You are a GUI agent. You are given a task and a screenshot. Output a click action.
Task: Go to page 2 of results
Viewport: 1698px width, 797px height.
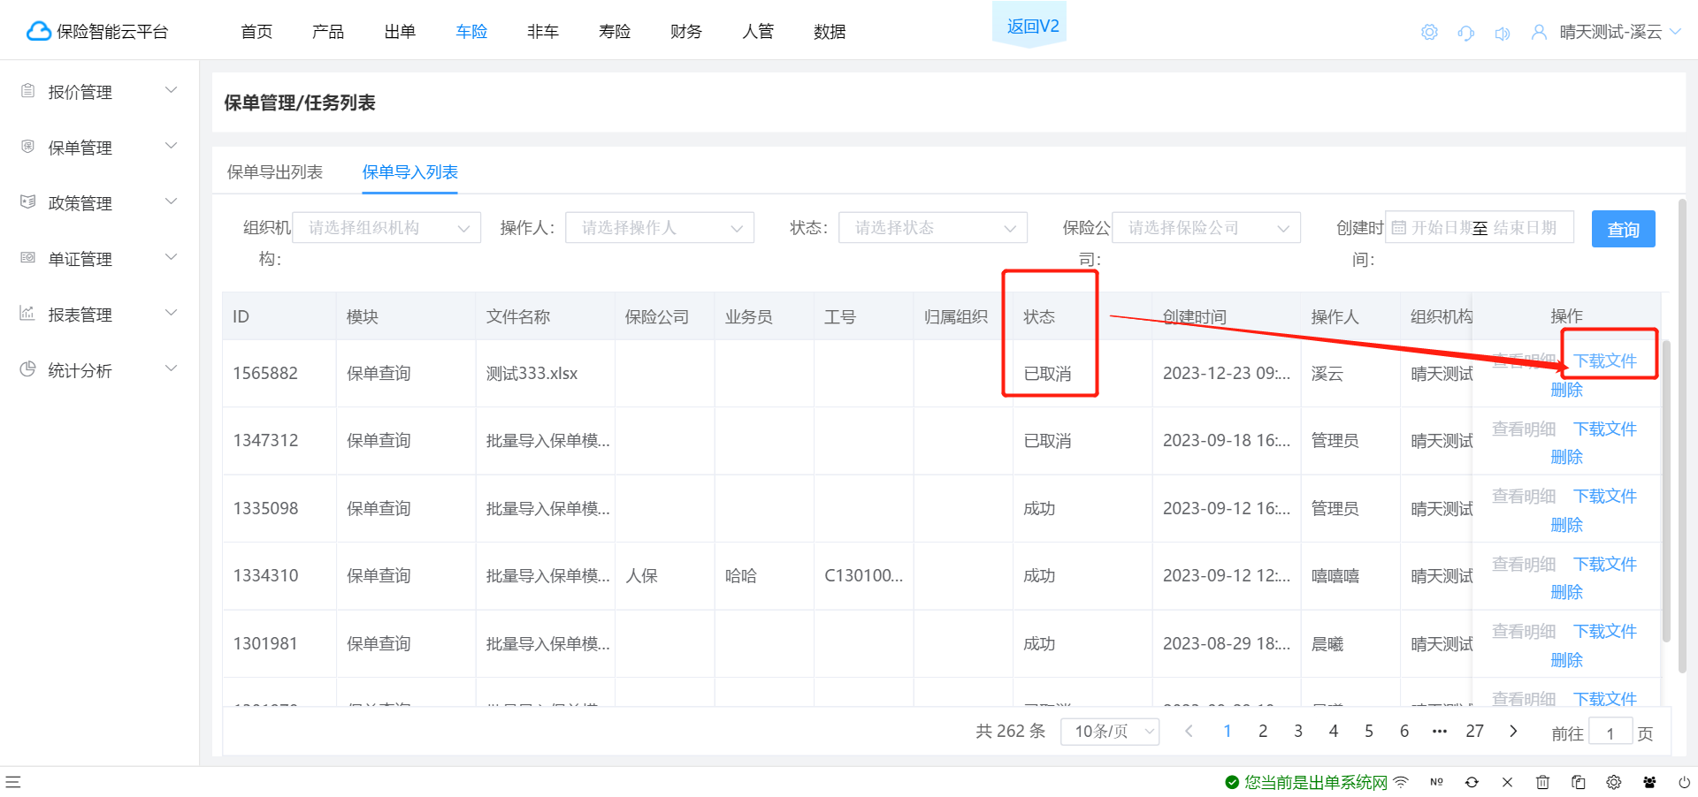(1263, 732)
